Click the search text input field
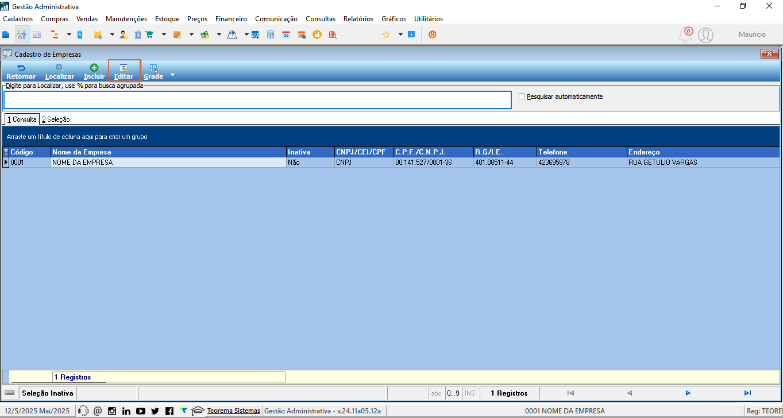Viewport: 783px width, 418px height. tap(257, 100)
